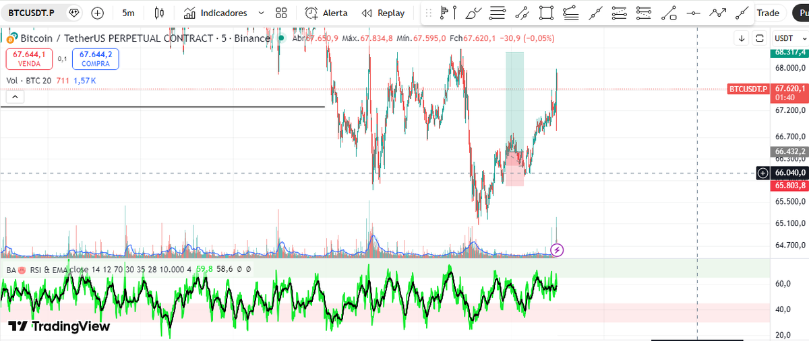
Task: Open the Indicadores panel
Action: pyautogui.click(x=216, y=13)
